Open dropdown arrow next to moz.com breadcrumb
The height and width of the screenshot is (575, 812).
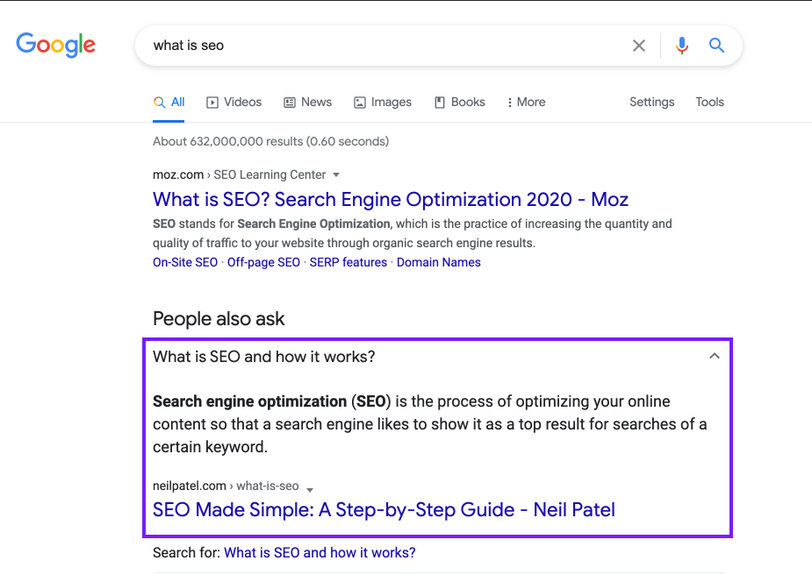336,175
